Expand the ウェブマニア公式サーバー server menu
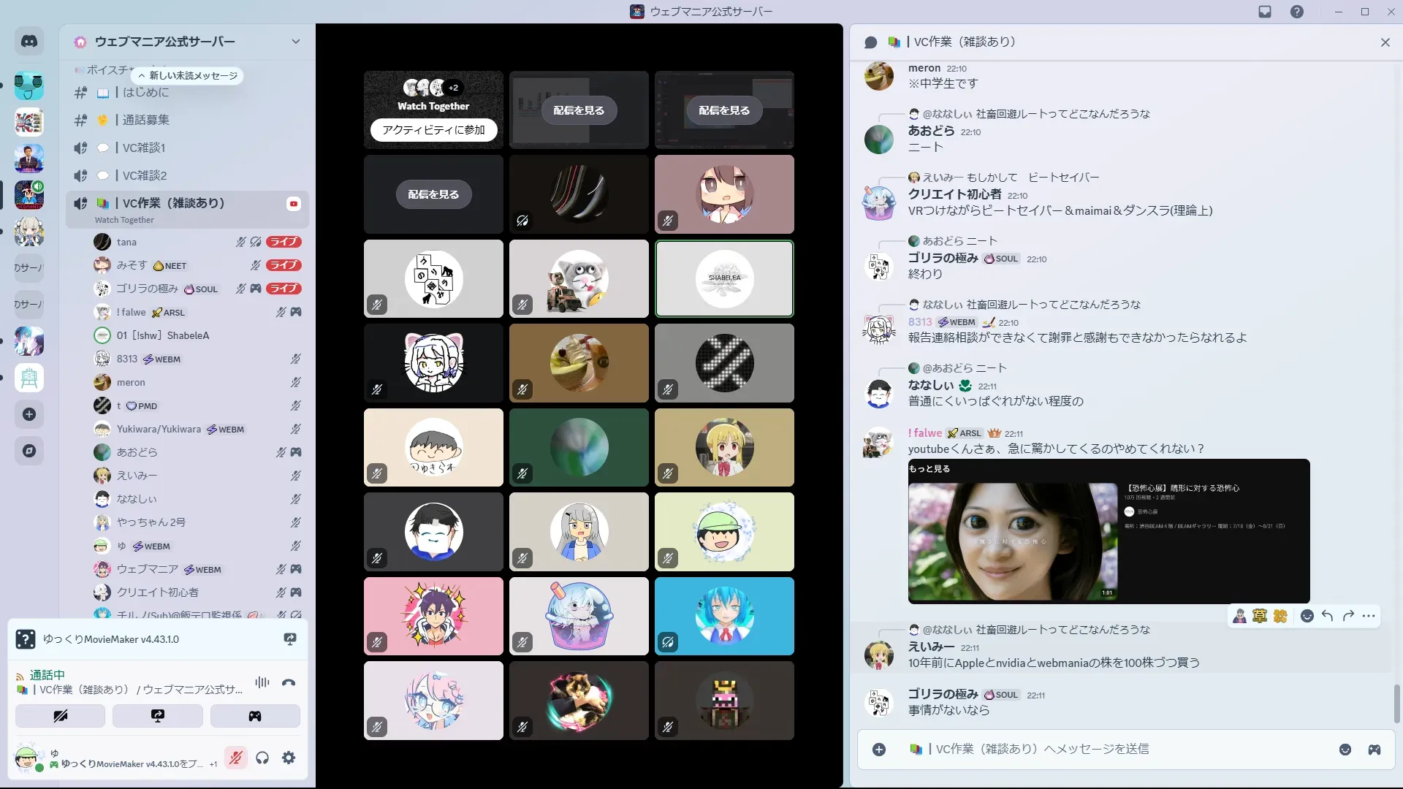 coord(295,42)
